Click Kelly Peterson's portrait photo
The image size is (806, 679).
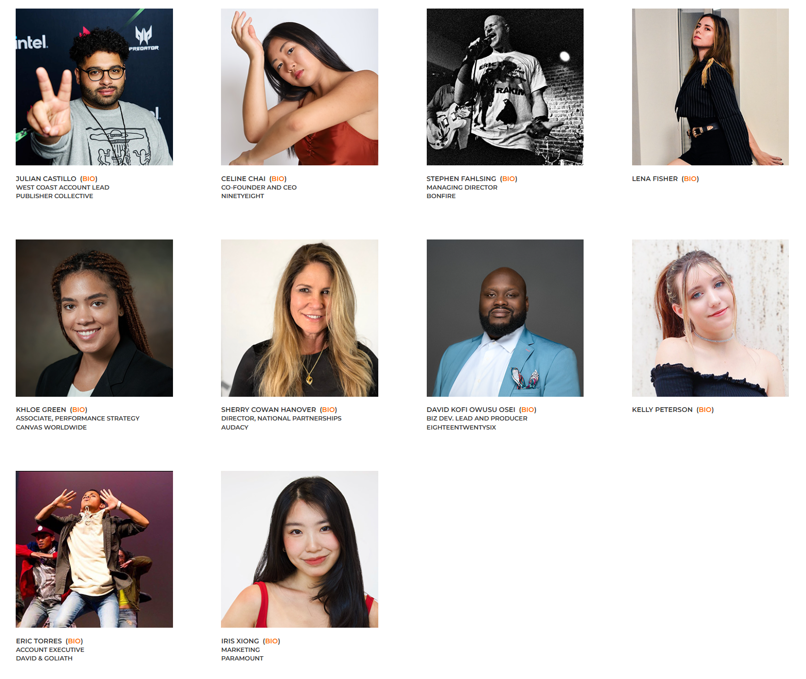tap(710, 318)
